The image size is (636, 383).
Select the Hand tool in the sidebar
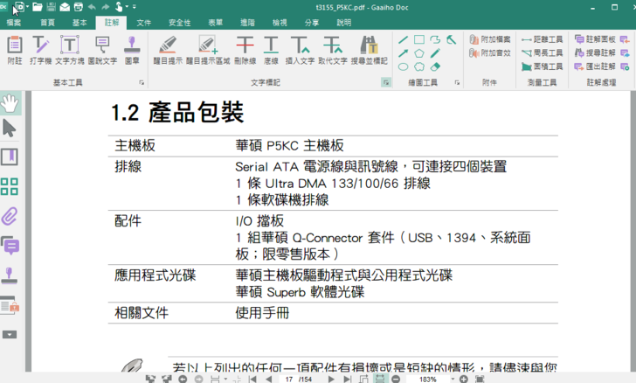pyautogui.click(x=10, y=103)
